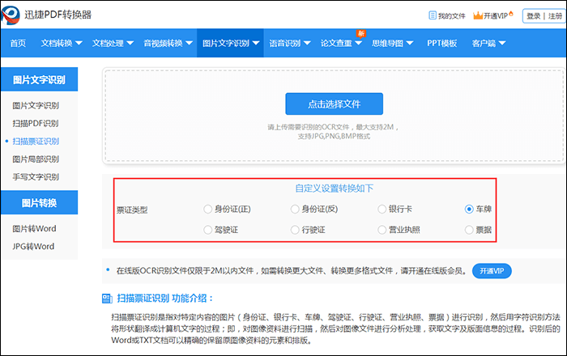Click the 点击选择文件 upload button
Viewport: 567px width, 356px height.
[x=334, y=104]
